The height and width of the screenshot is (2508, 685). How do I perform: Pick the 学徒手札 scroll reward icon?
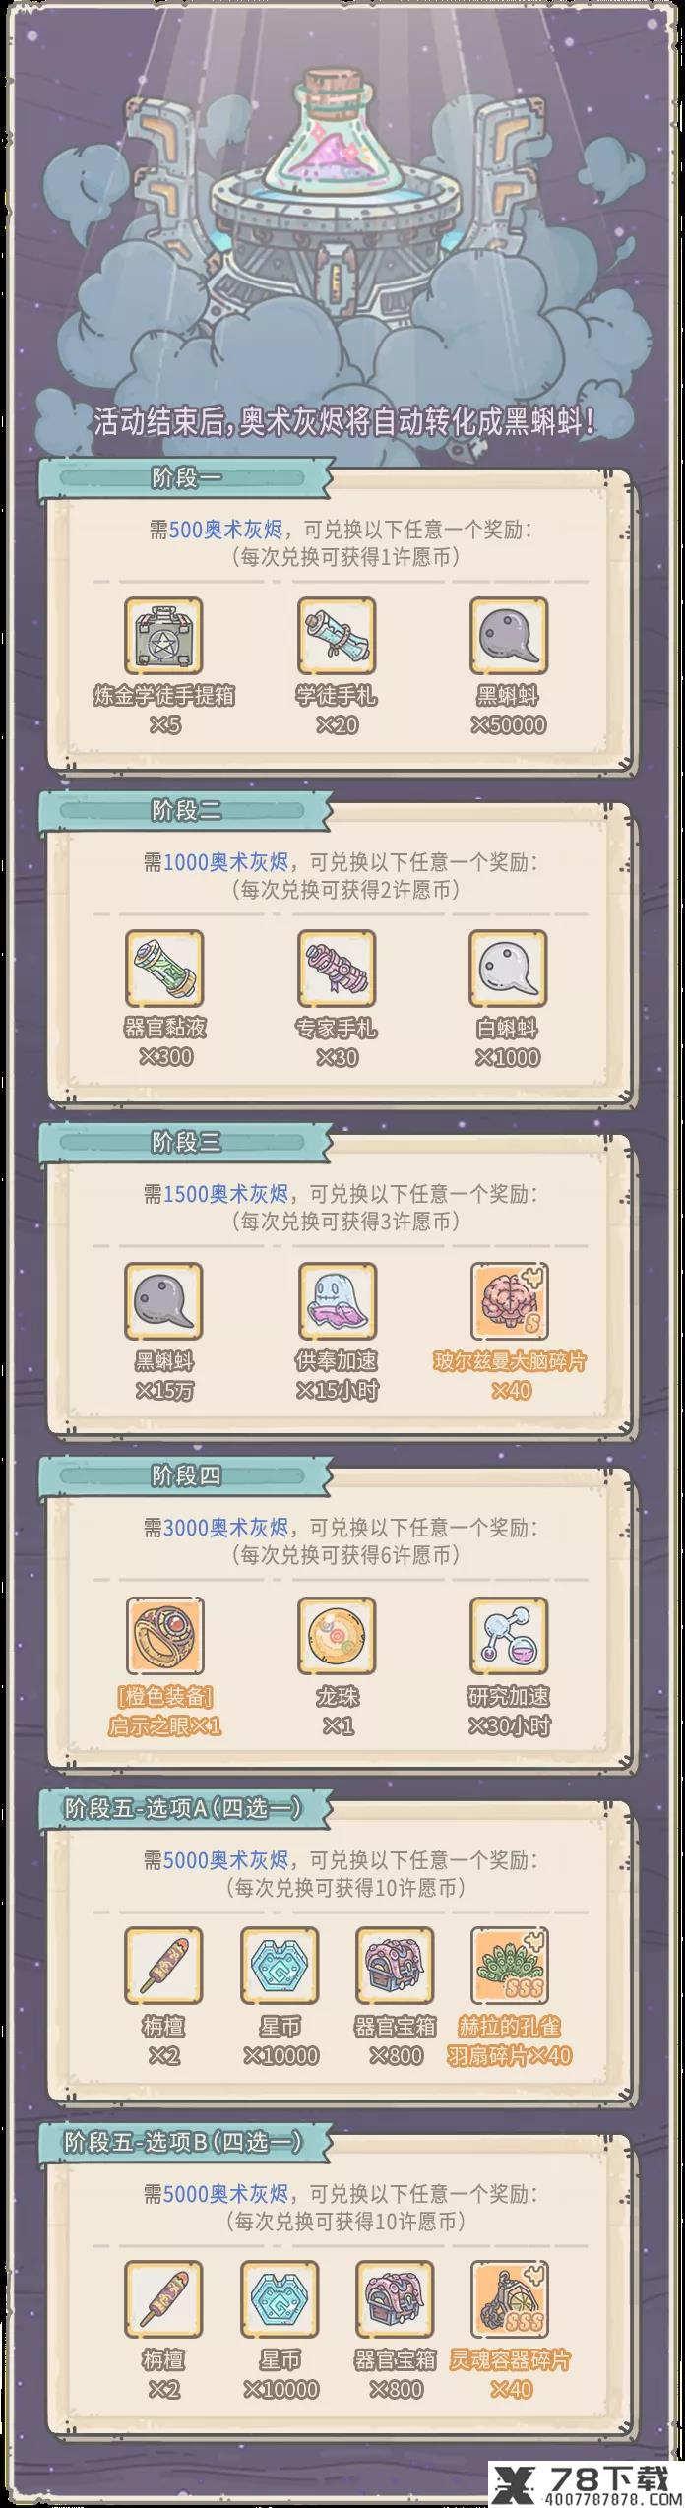coord(337,635)
